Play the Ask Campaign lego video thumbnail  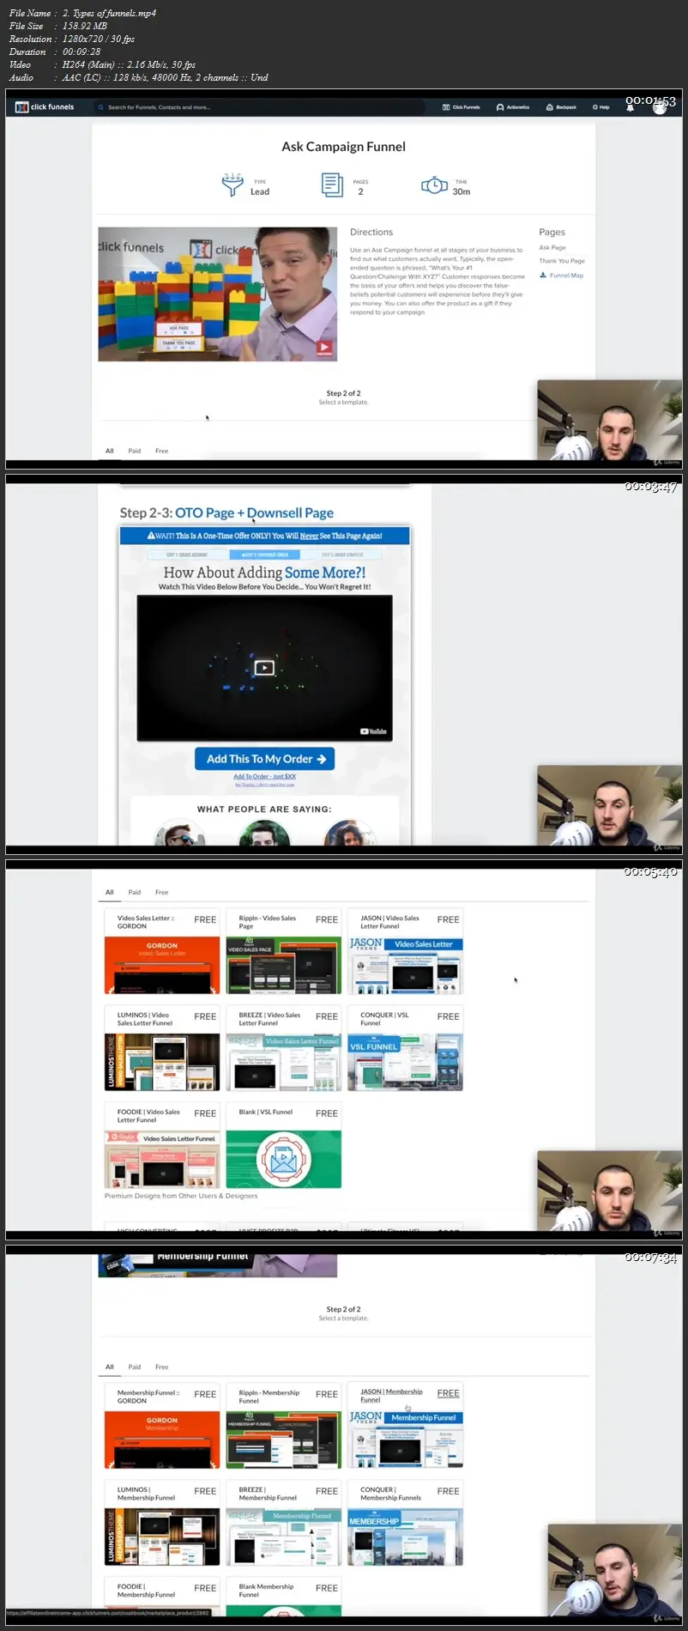point(218,294)
